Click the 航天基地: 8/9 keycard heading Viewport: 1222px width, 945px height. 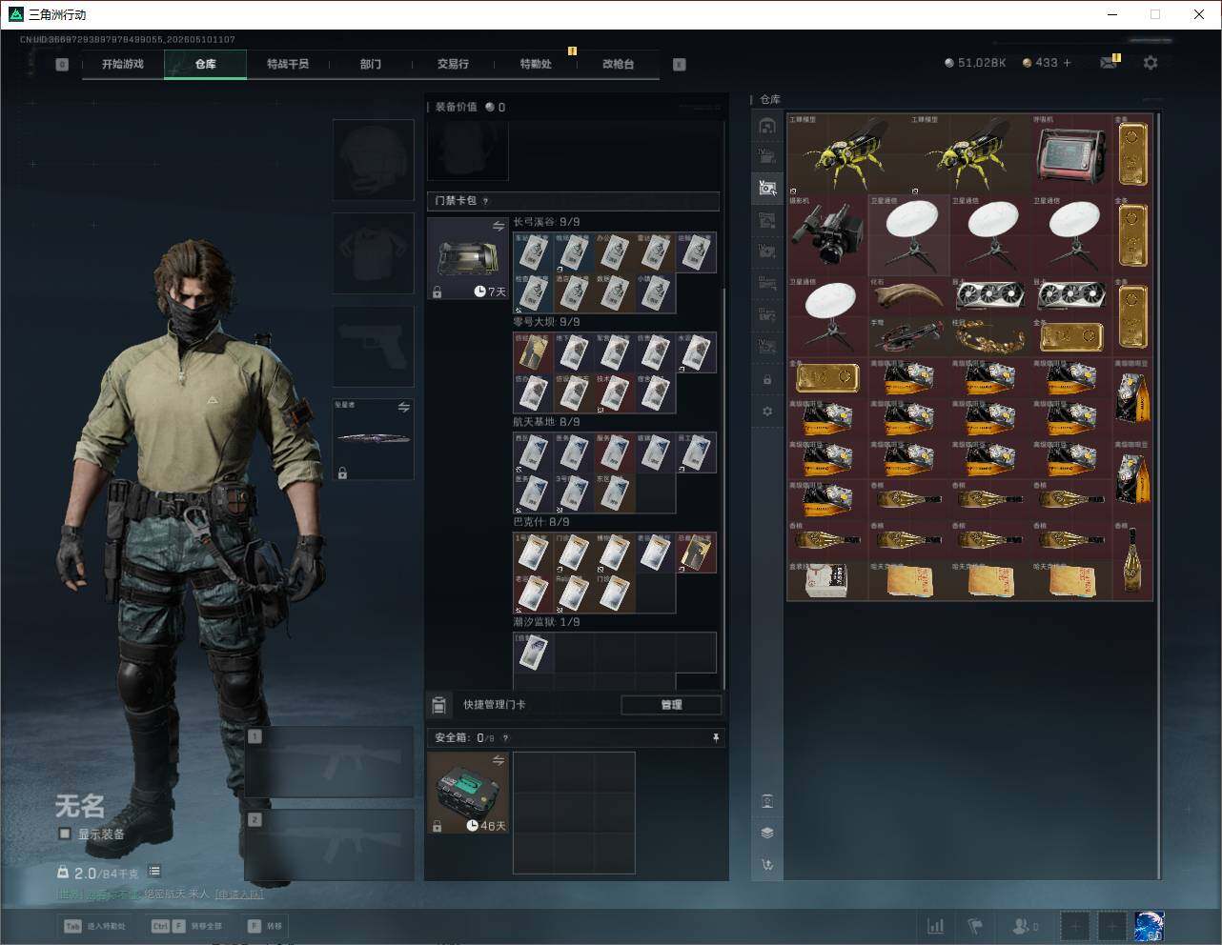coord(546,422)
